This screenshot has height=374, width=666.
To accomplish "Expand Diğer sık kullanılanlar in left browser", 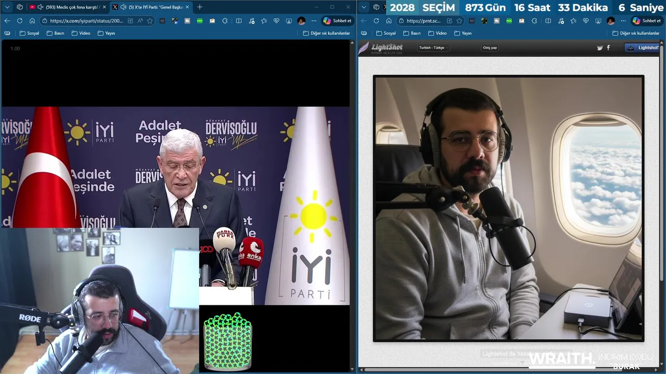I will click(x=326, y=33).
